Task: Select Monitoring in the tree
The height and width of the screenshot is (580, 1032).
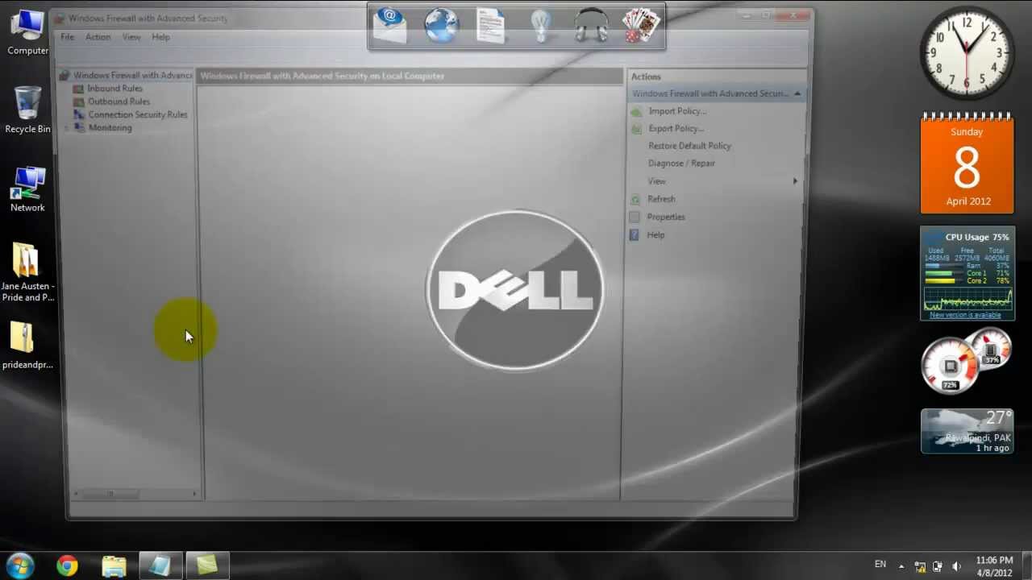Action: click(x=110, y=128)
